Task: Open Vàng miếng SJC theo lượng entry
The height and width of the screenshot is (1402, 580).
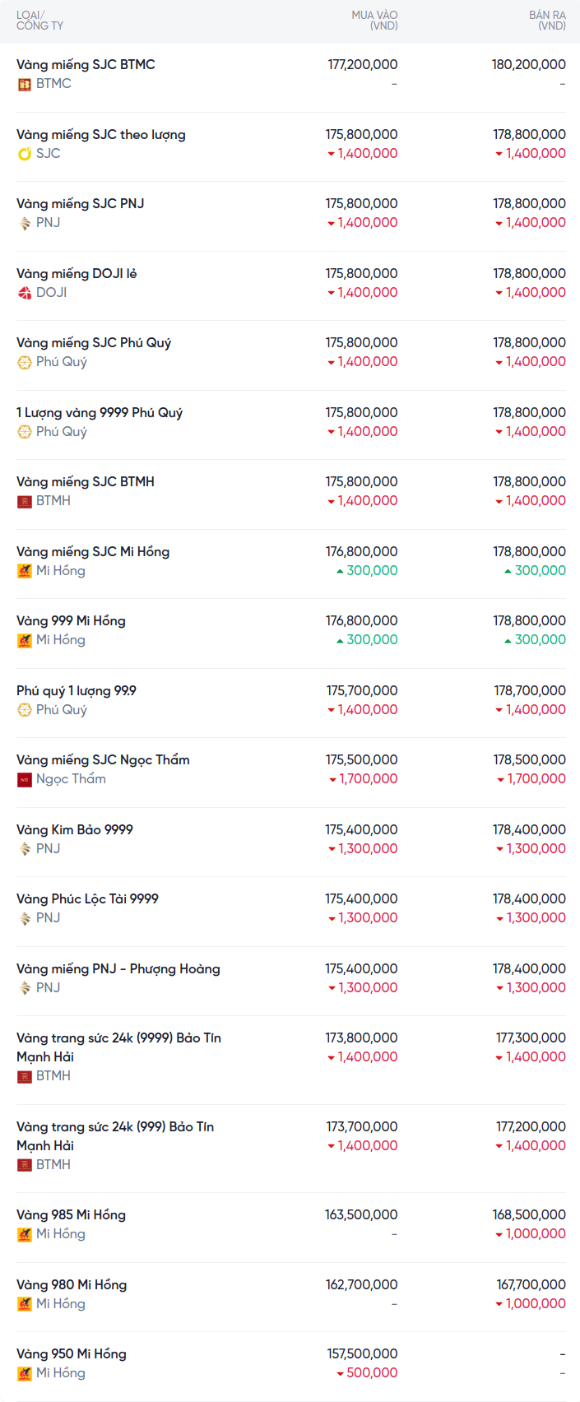Action: click(100, 134)
